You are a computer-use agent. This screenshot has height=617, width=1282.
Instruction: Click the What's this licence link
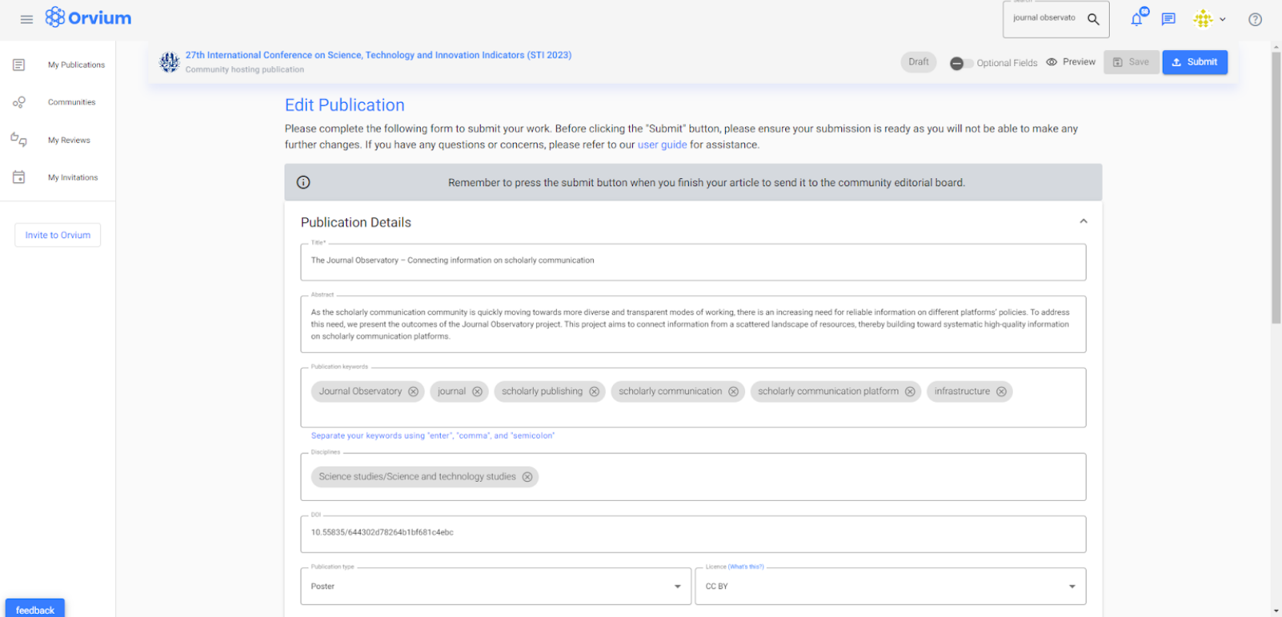[746, 566]
